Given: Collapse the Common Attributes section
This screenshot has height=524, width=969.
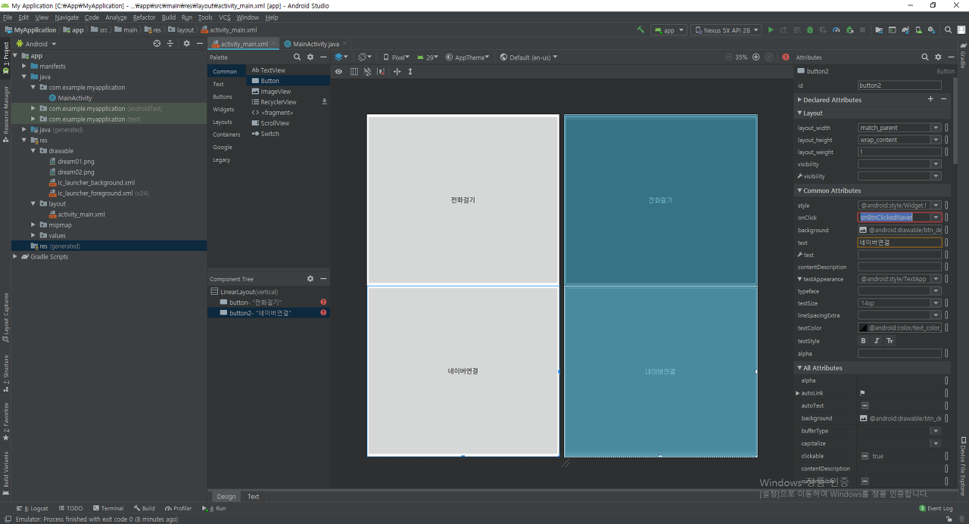Looking at the screenshot, I should tap(799, 191).
